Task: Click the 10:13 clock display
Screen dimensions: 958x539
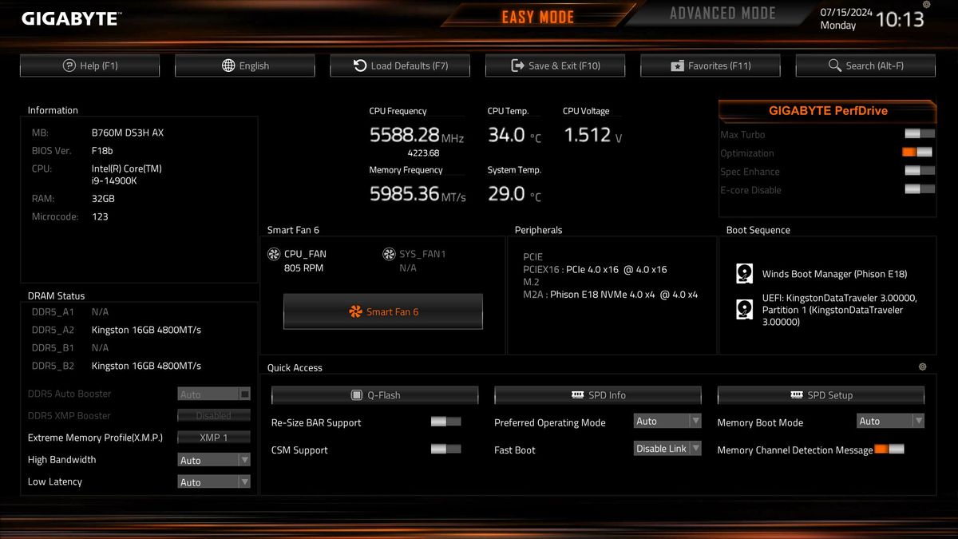Action: tap(900, 20)
